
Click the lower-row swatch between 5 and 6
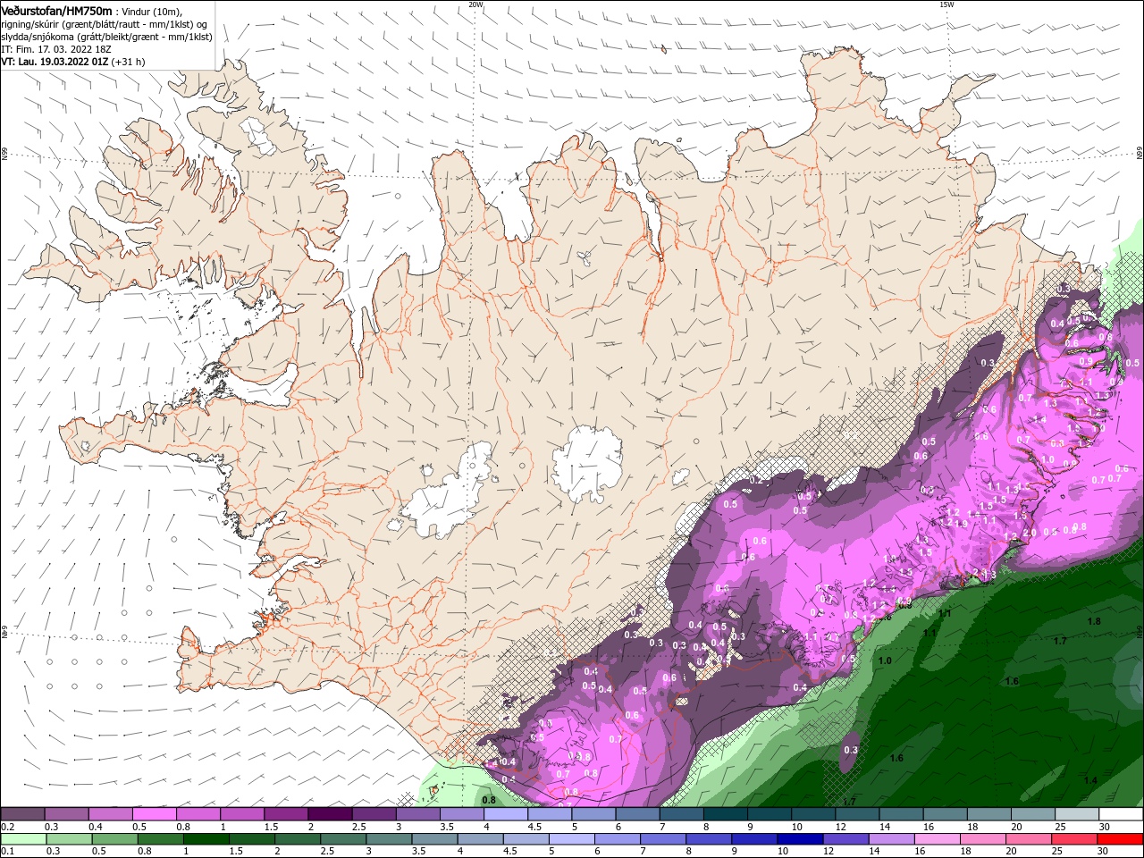coord(571,839)
